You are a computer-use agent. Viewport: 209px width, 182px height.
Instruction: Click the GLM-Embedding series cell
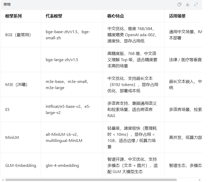click(x=21, y=165)
